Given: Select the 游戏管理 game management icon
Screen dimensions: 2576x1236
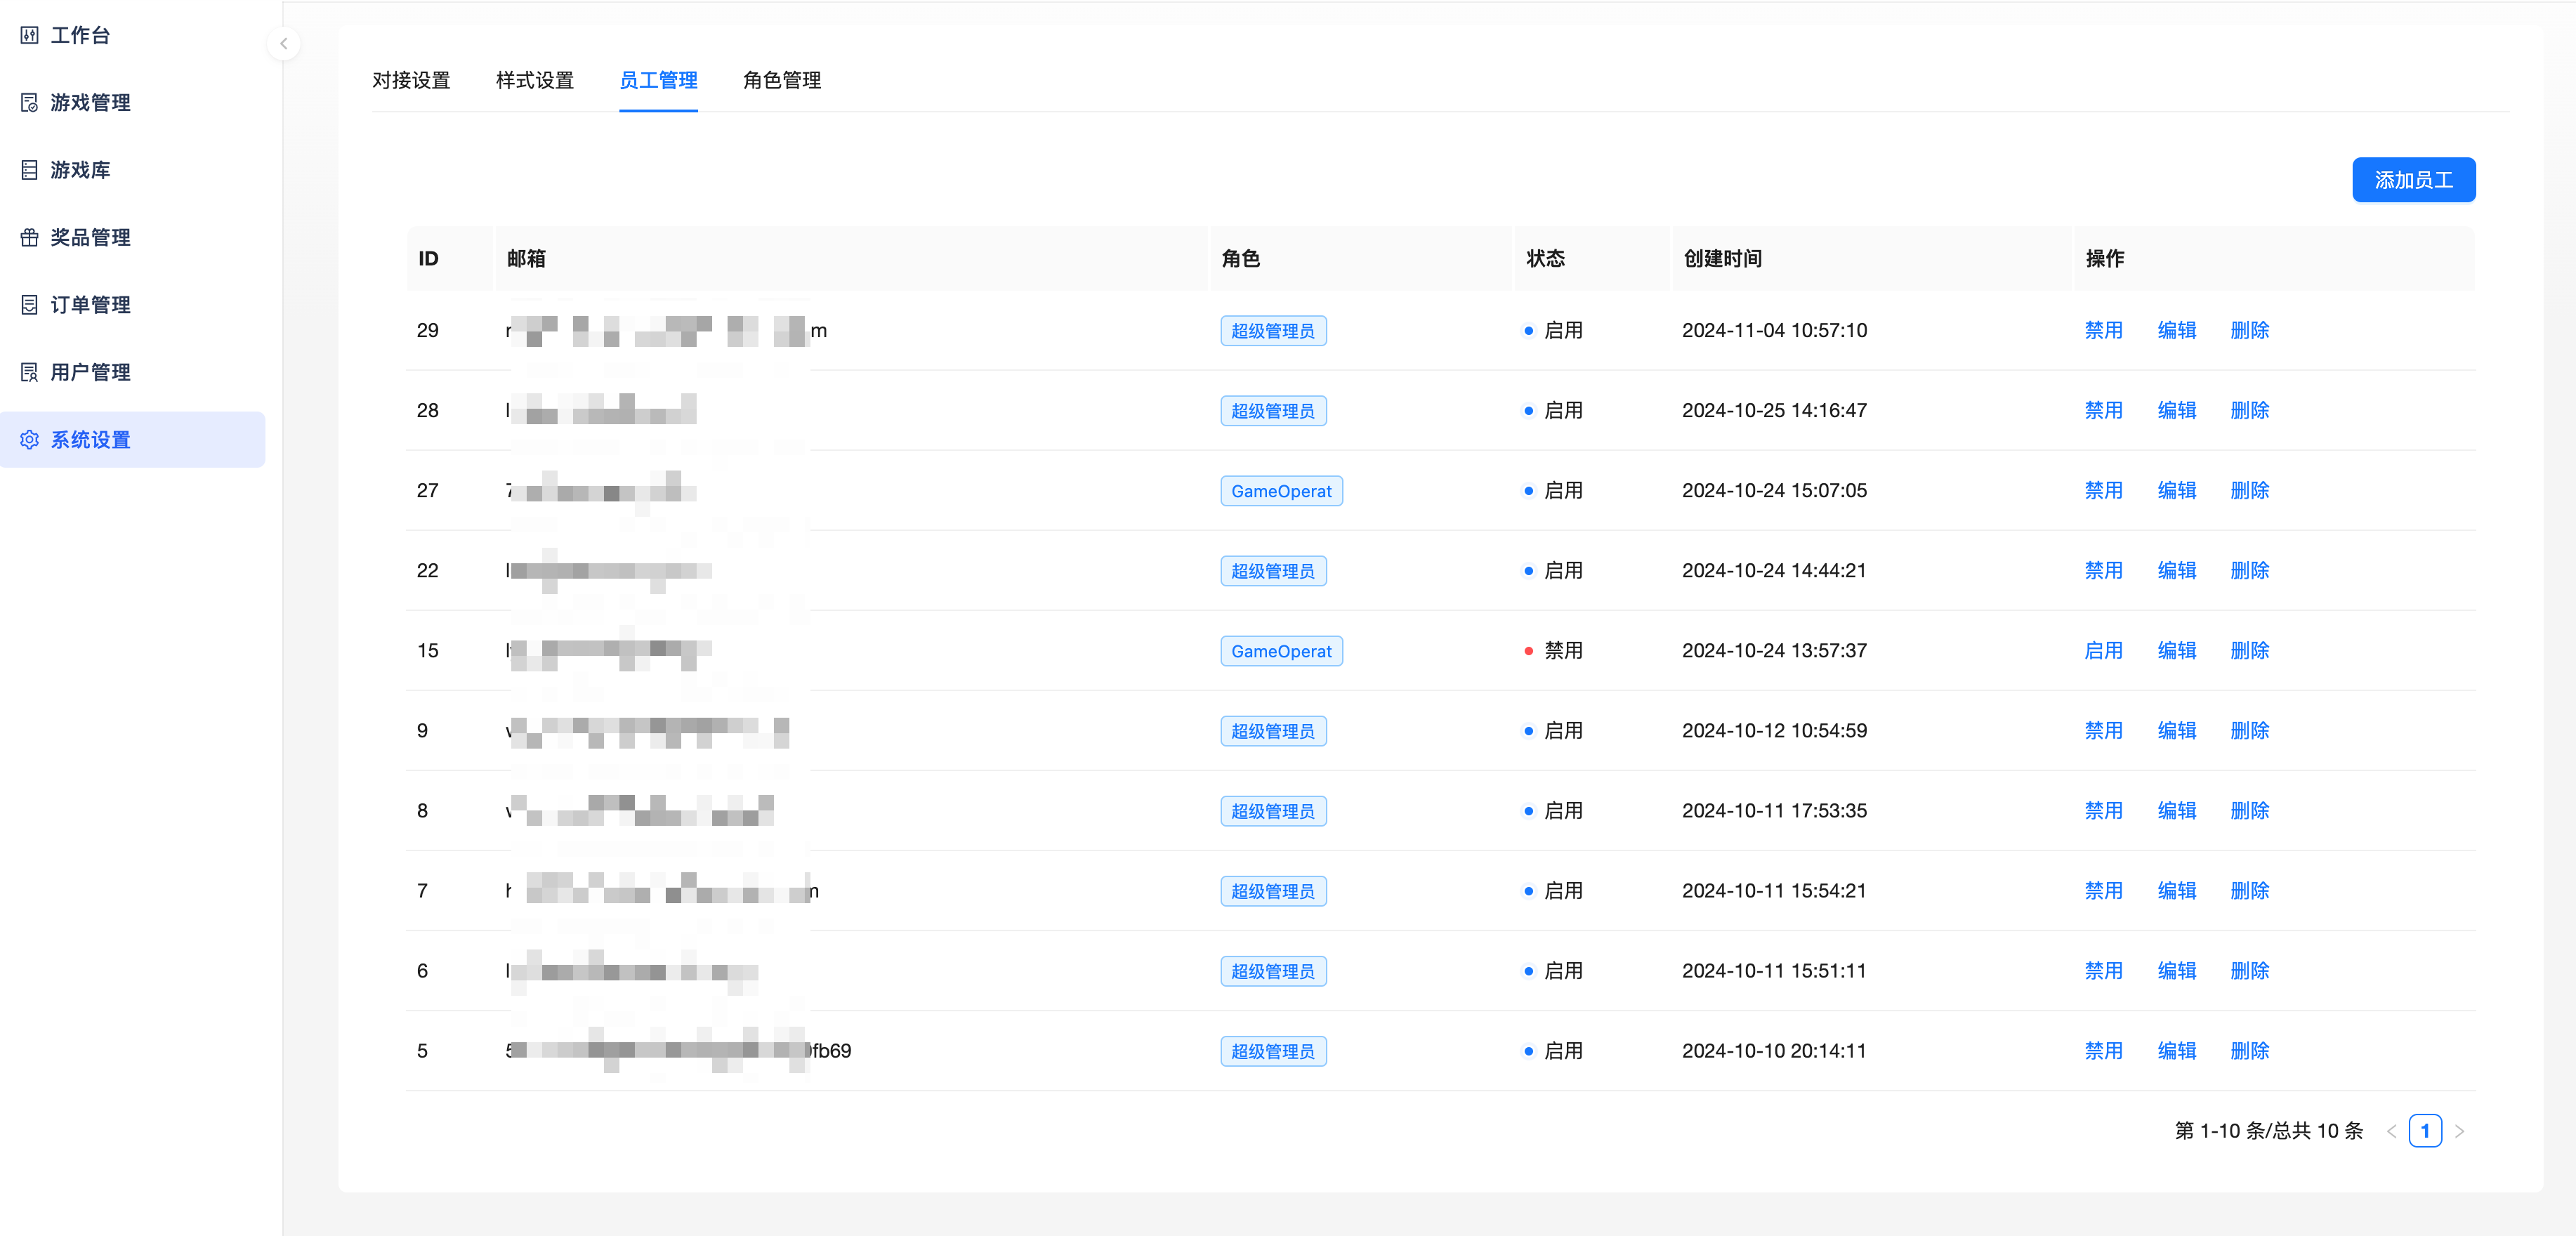Looking at the screenshot, I should (30, 102).
